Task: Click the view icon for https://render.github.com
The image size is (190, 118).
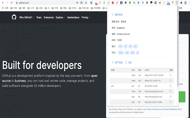Action: point(171,91)
